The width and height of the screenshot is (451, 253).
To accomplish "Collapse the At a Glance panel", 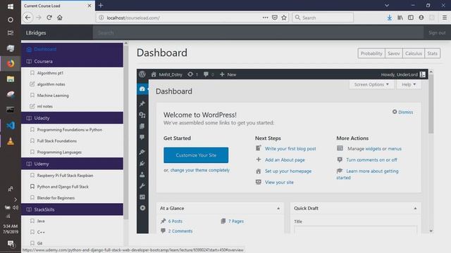I will click(278, 208).
